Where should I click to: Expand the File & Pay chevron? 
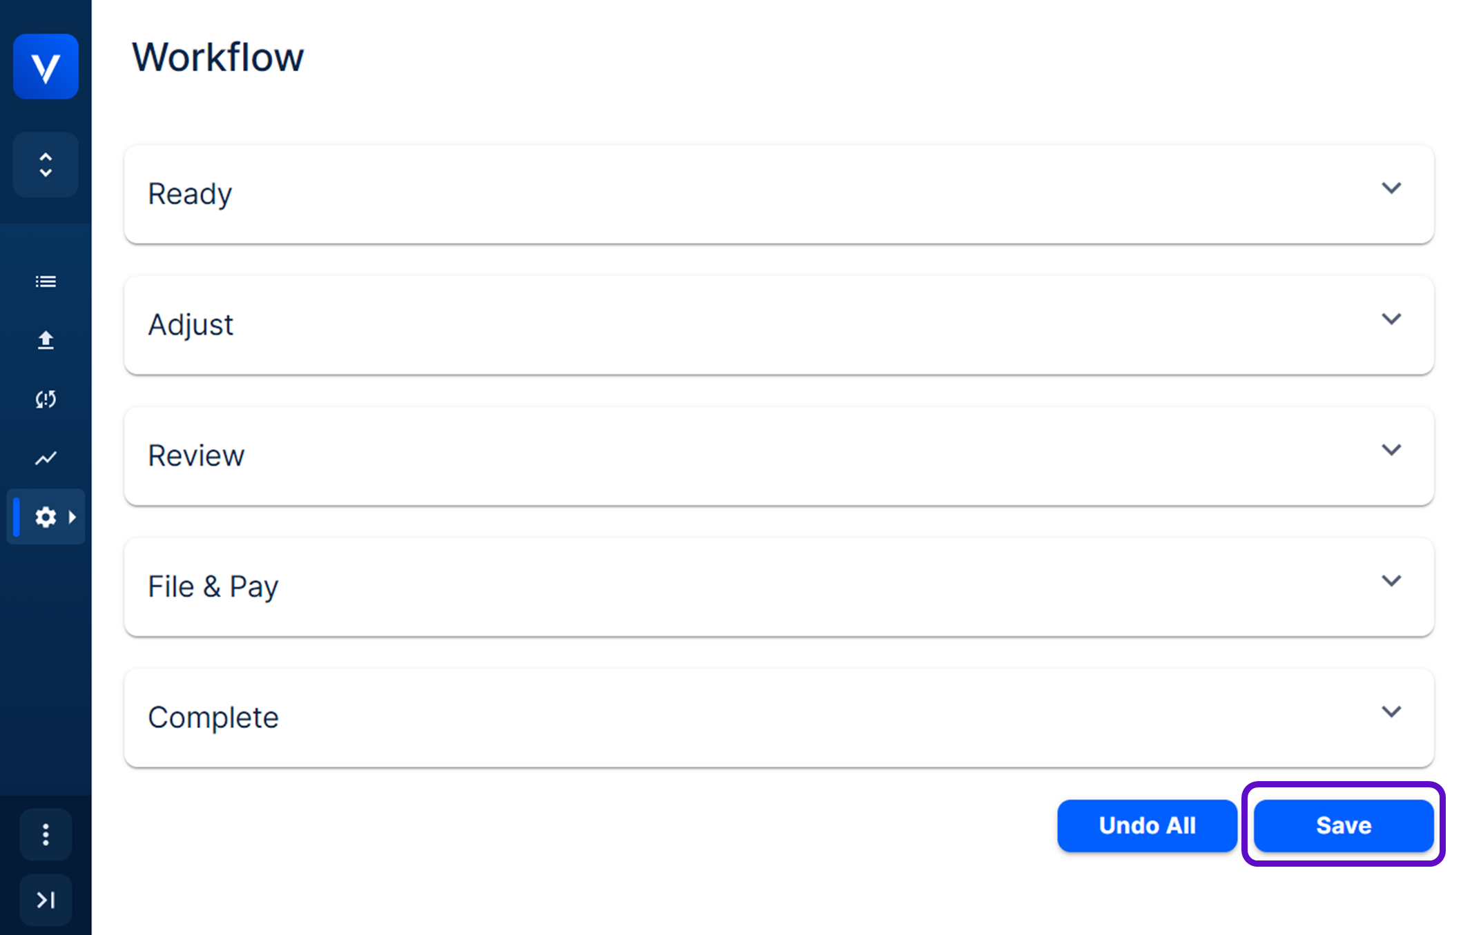tap(1391, 581)
